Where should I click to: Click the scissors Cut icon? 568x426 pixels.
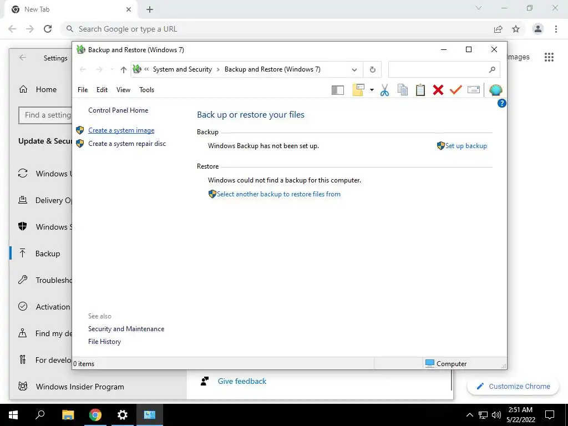(385, 90)
